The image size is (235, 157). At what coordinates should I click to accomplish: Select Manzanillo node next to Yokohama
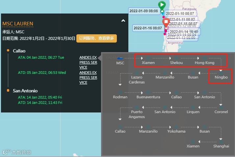coord(148,127)
